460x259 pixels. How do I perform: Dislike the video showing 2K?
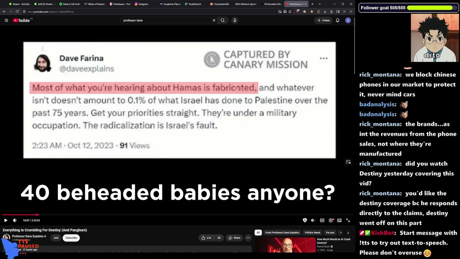219,238
